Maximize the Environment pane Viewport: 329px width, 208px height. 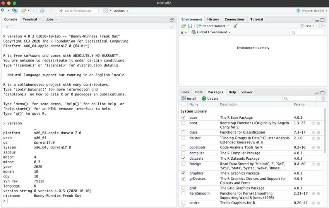pyautogui.click(x=322, y=20)
